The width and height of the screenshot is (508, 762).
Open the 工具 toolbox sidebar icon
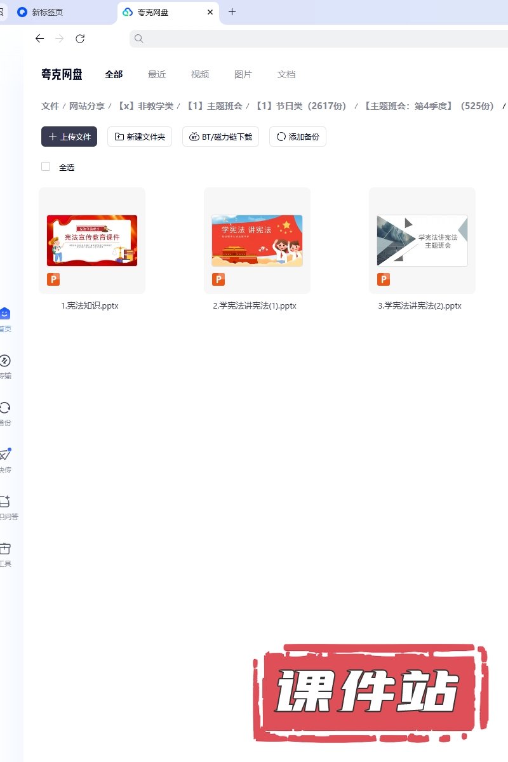5,549
